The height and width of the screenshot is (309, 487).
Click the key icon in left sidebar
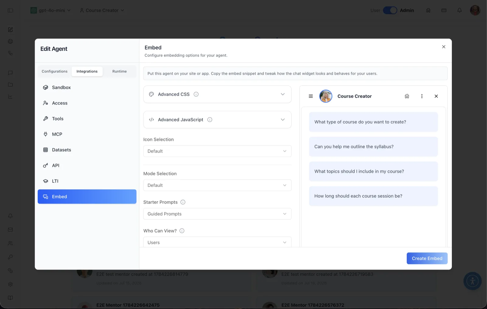[10, 257]
